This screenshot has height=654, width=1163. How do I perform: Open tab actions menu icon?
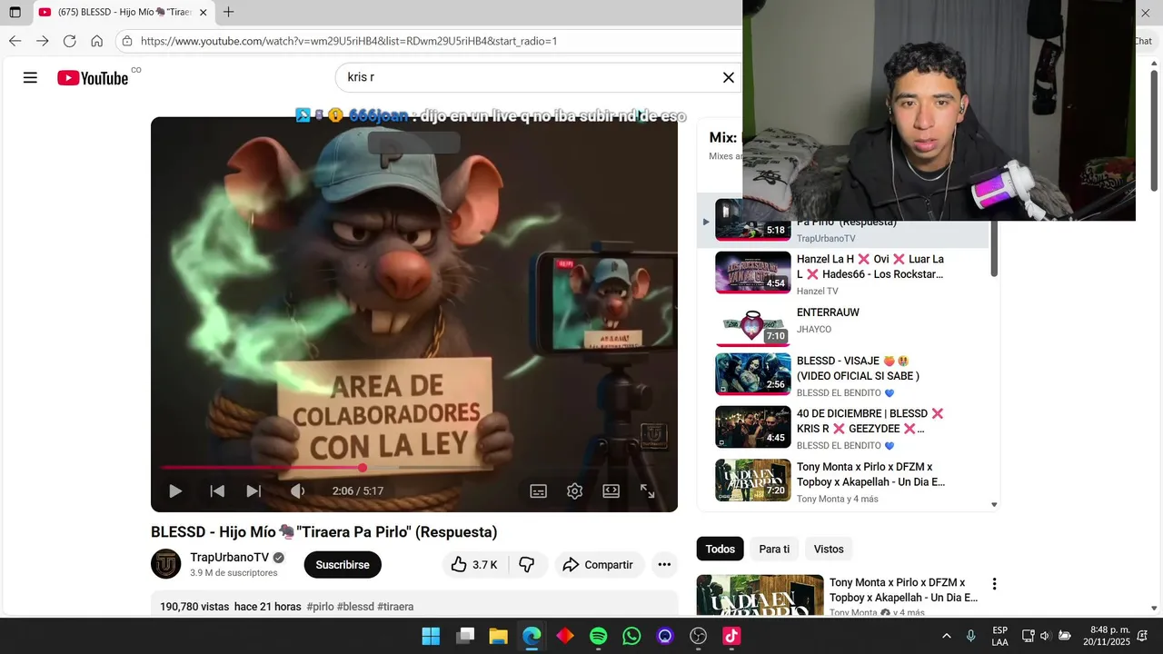15,13
